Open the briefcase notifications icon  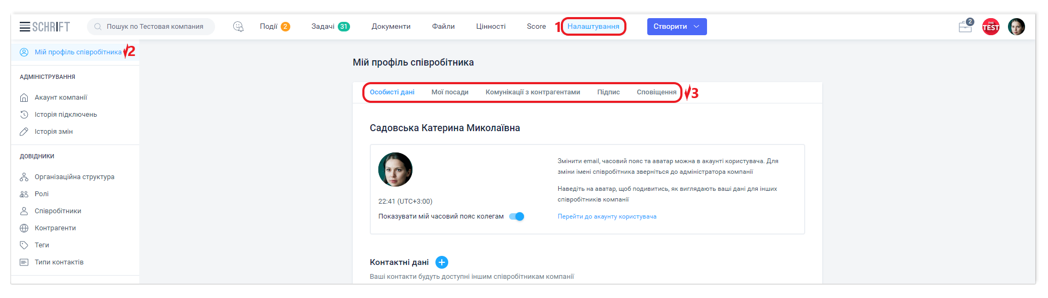tap(965, 27)
